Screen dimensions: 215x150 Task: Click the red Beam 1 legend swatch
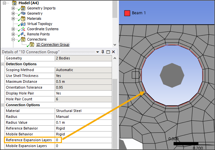pyautogui.click(x=127, y=13)
